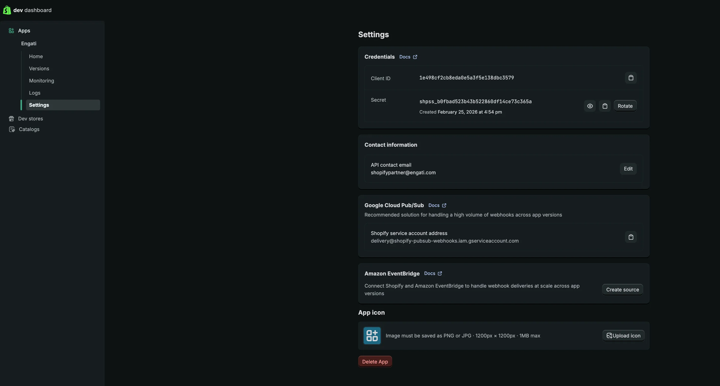The width and height of the screenshot is (720, 386).
Task: Select the Settings sidebar item
Action: point(63,105)
